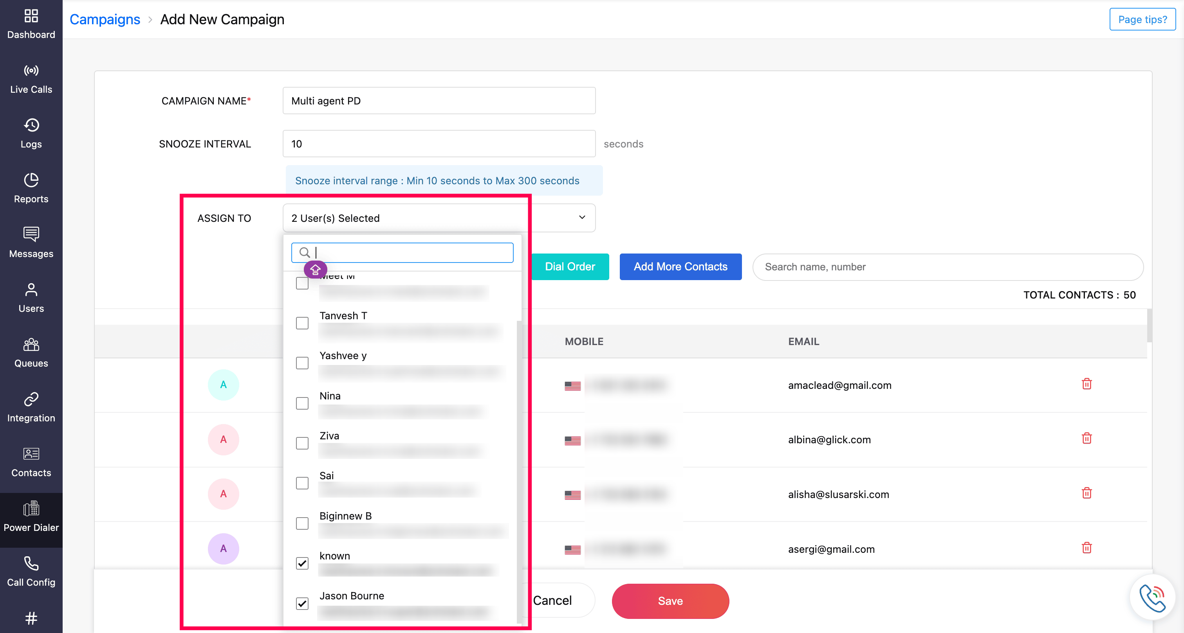Tick the Nina user checkbox
Viewport: 1184px width, 633px height.
(x=302, y=403)
